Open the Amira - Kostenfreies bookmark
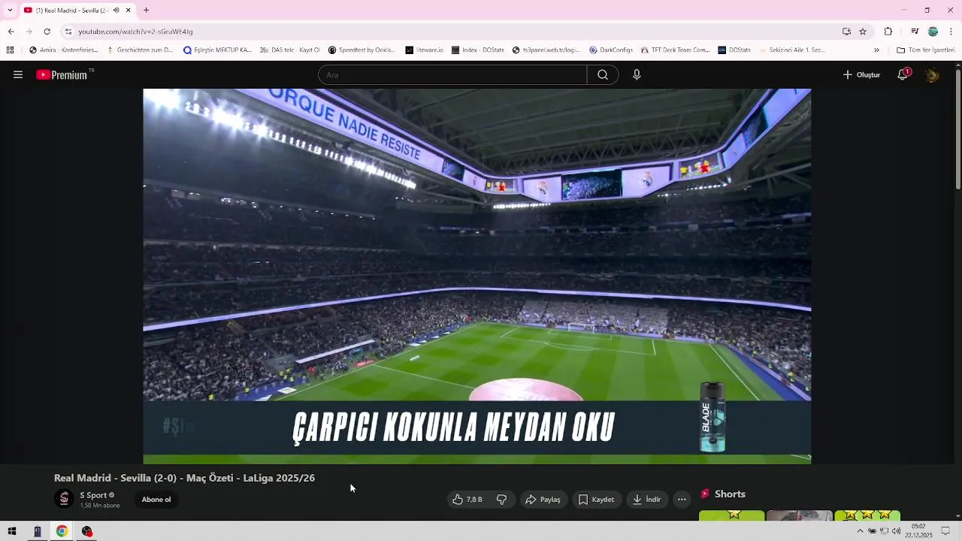Viewport: 962px width, 541px height. click(63, 50)
